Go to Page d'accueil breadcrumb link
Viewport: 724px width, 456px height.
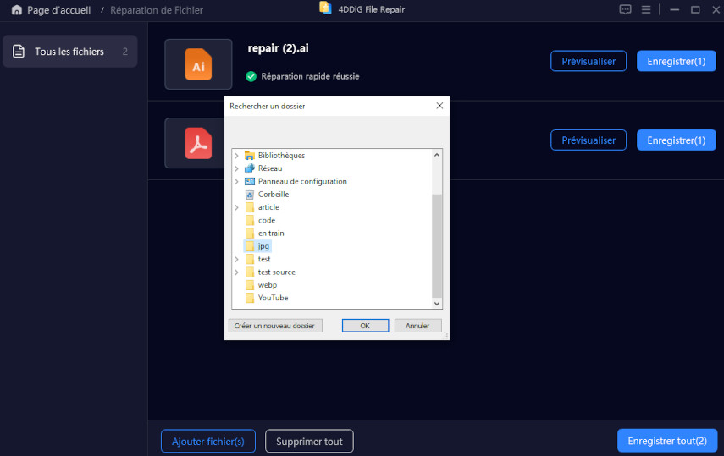tap(58, 9)
